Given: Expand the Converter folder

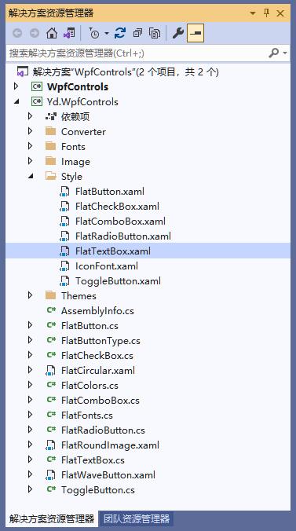Looking at the screenshot, I should (x=31, y=131).
